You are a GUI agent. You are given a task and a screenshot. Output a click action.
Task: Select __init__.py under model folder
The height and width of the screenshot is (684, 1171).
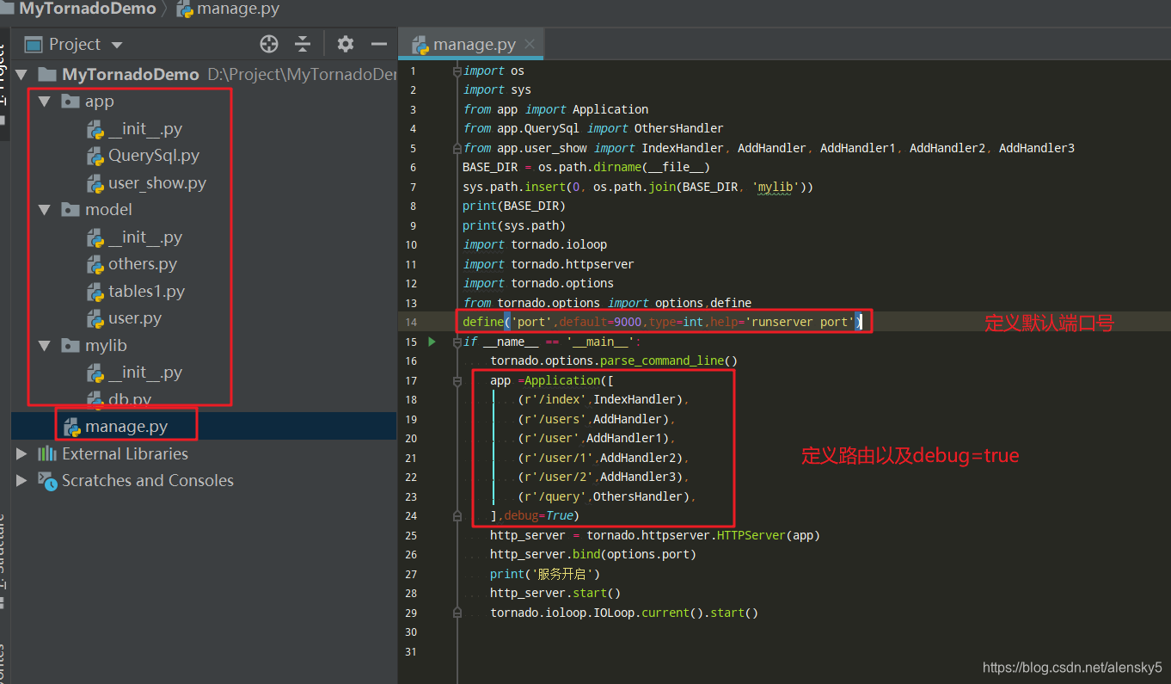[144, 237]
